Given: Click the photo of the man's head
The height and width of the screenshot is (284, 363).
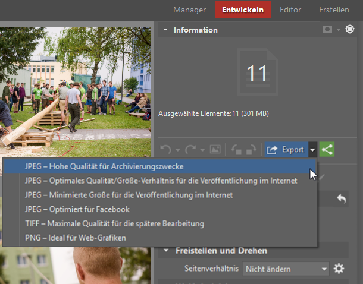Looking at the screenshot, I should click(x=76, y=266).
